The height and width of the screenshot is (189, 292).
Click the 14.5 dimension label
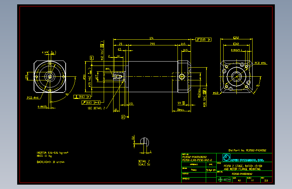tap(185, 50)
